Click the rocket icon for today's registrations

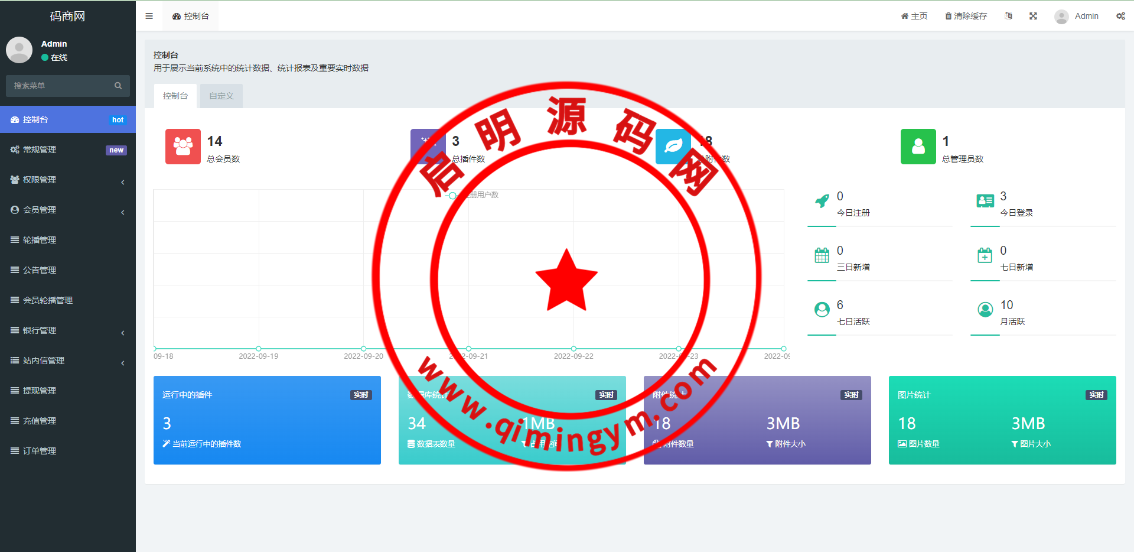[x=822, y=201]
